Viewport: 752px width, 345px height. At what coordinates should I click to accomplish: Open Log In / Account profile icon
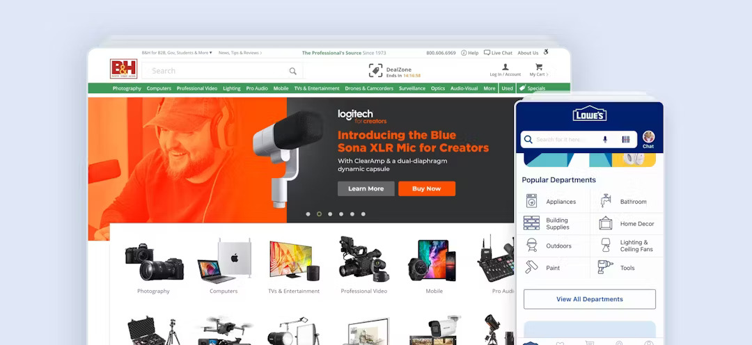click(505, 67)
